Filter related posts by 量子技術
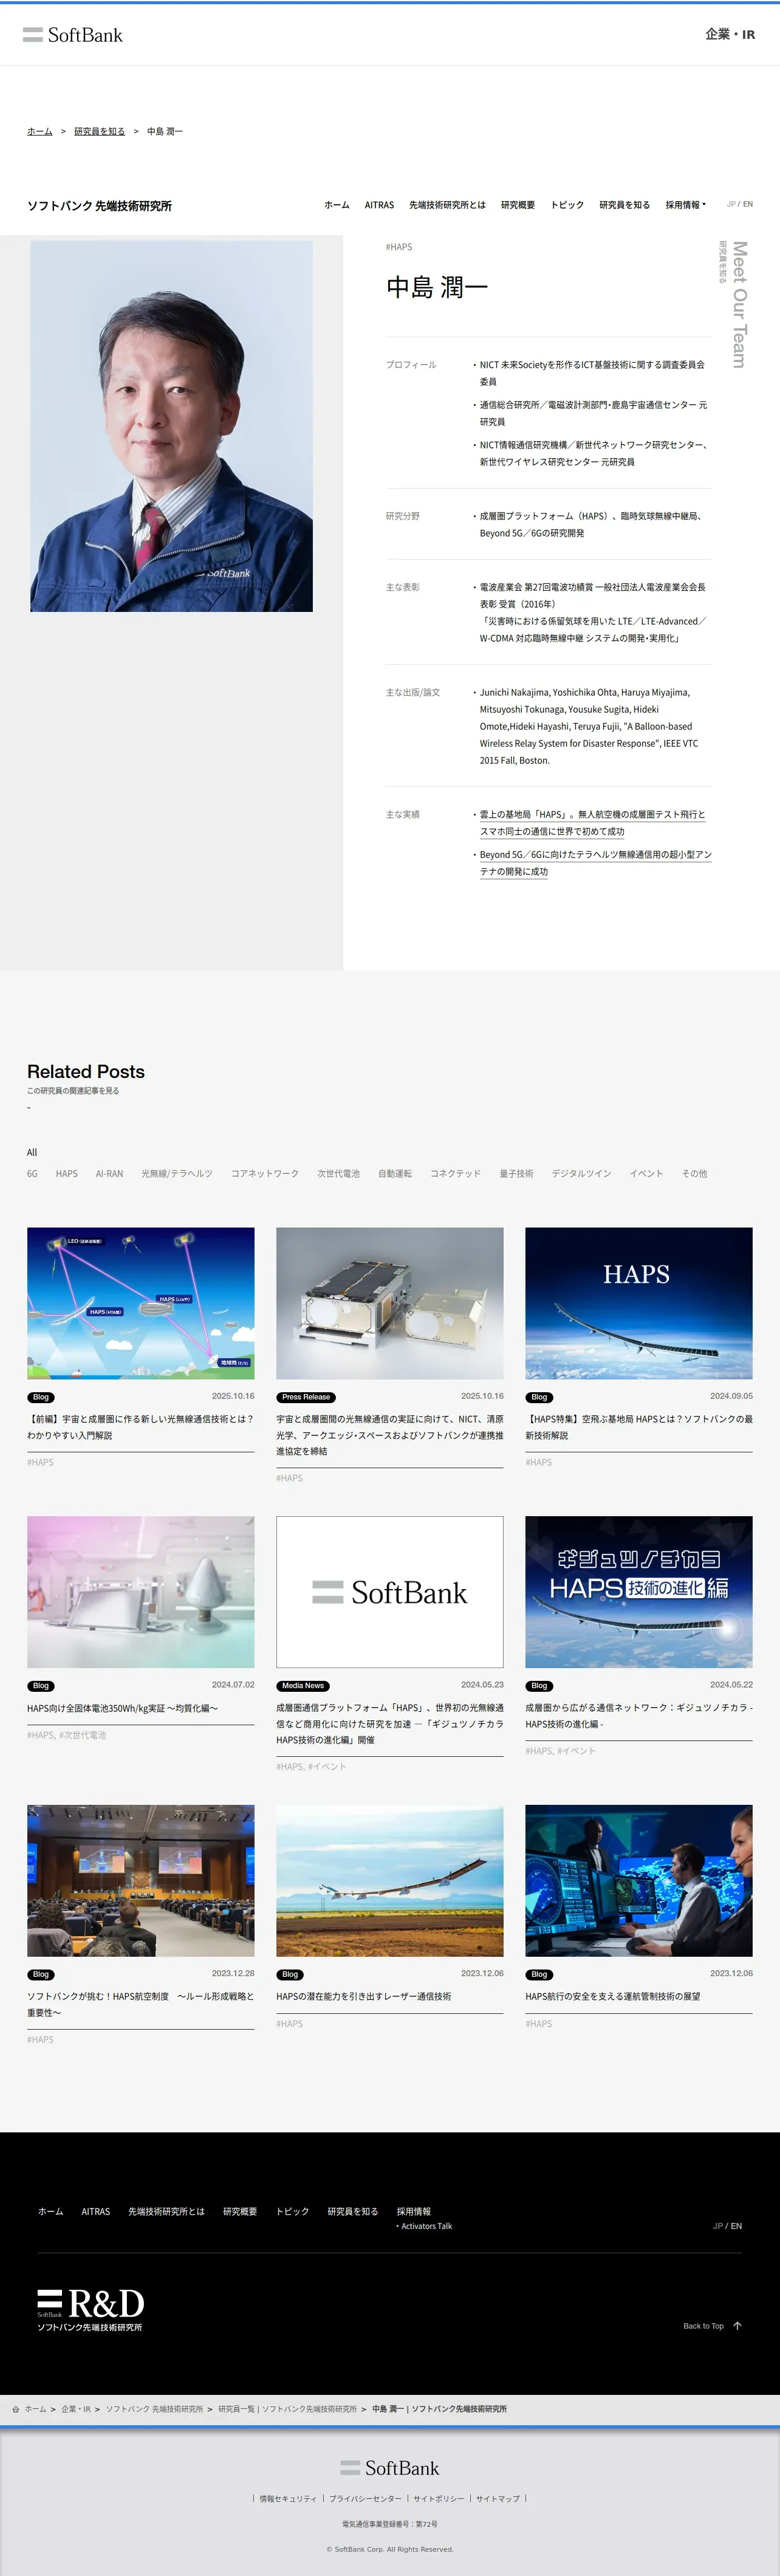The image size is (780, 2576). click(516, 1174)
